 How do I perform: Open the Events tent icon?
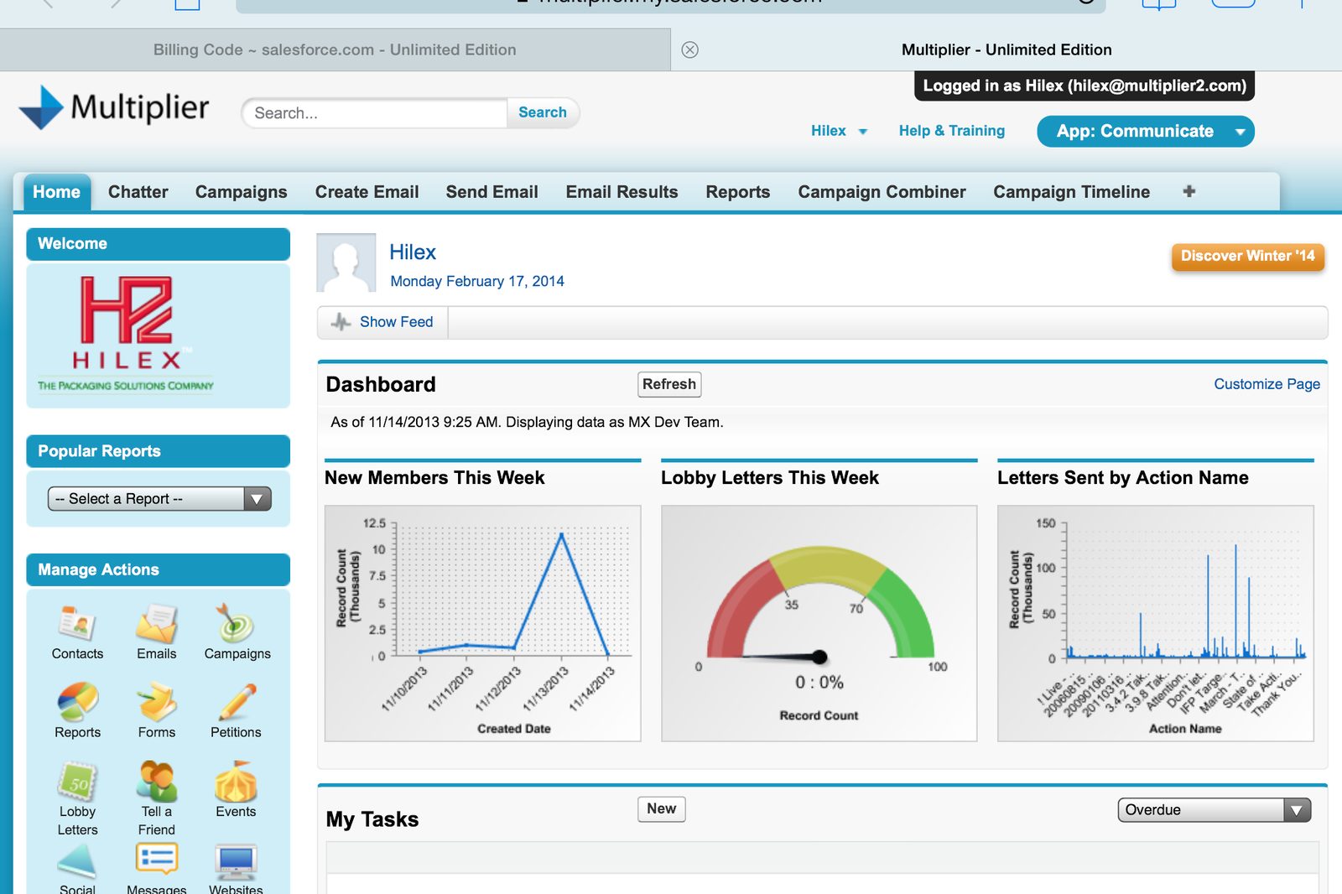point(236,782)
